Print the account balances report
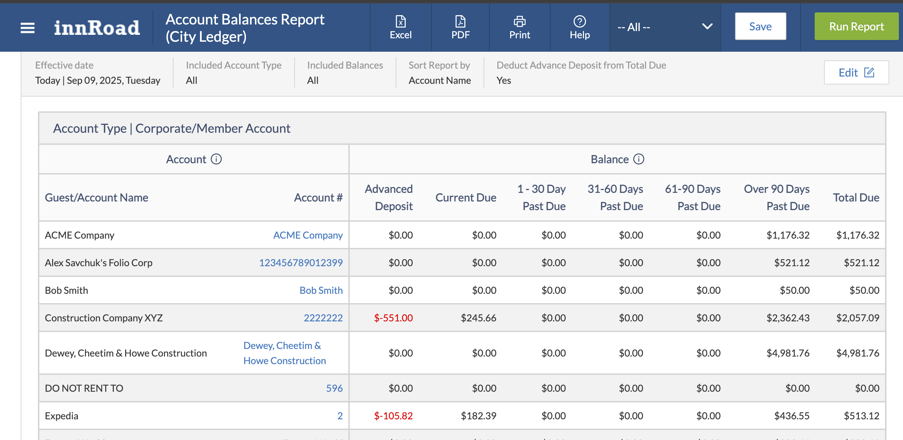 tap(519, 27)
